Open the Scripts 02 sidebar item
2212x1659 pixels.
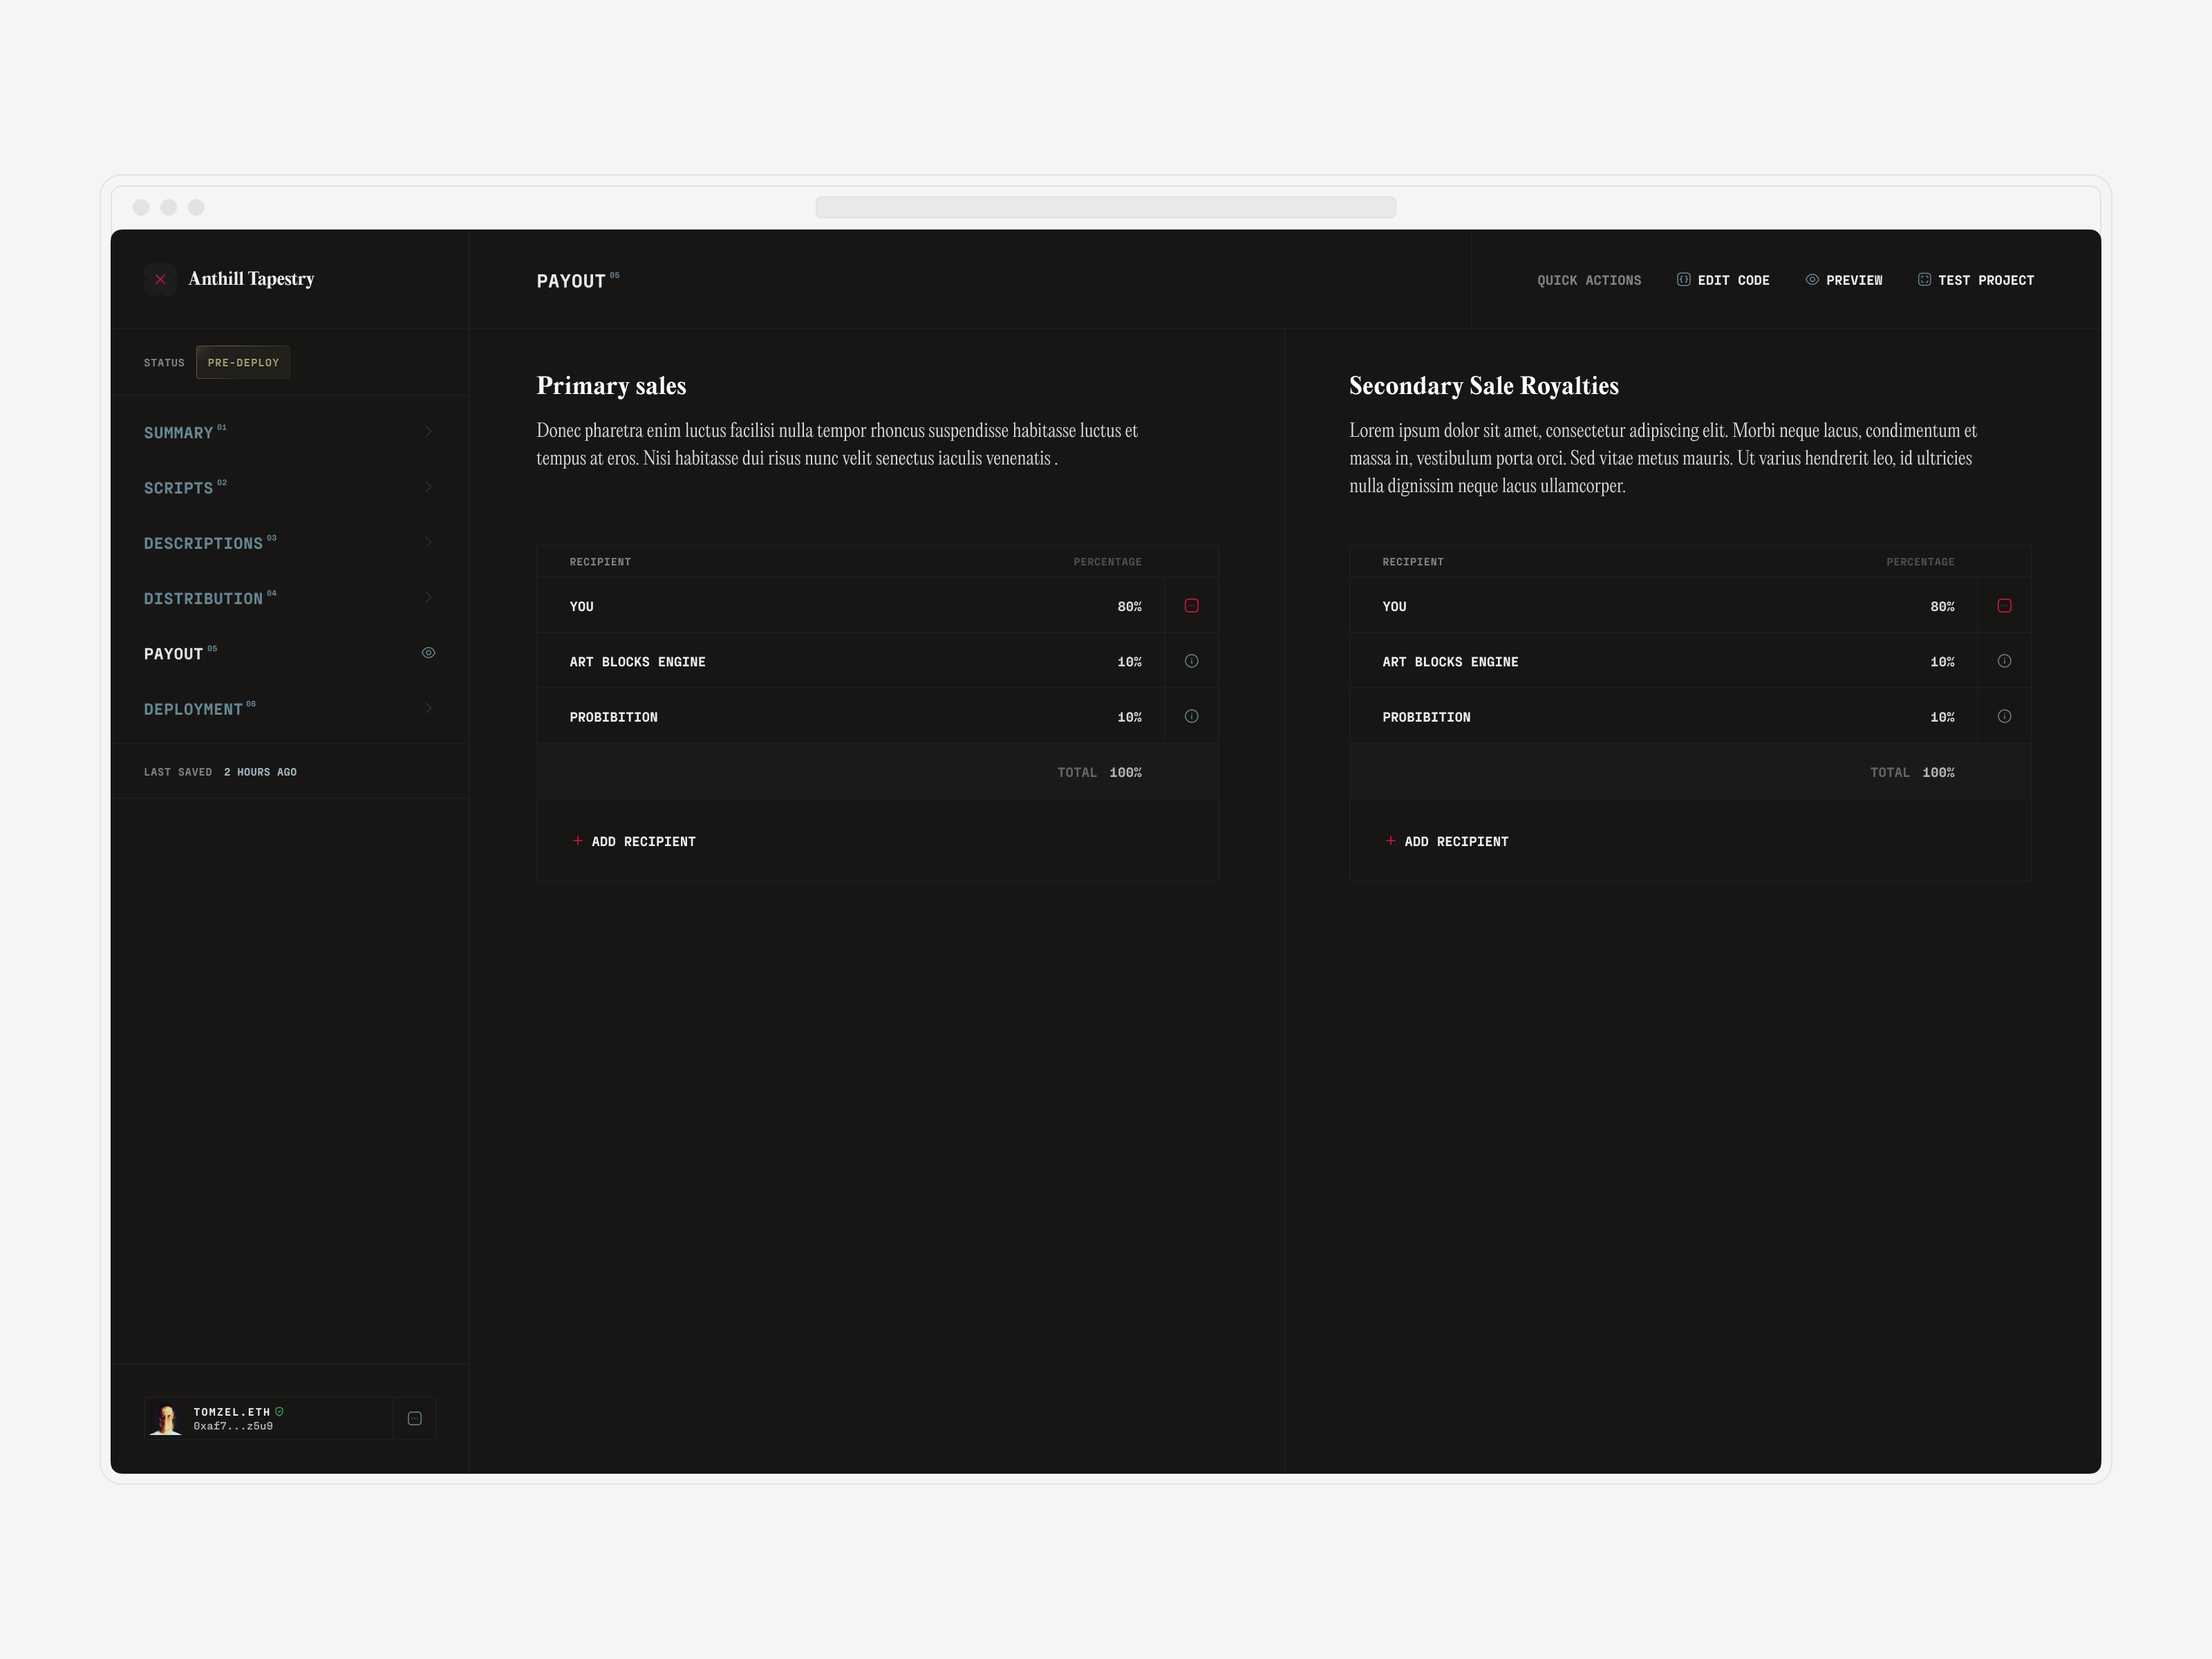coord(289,487)
